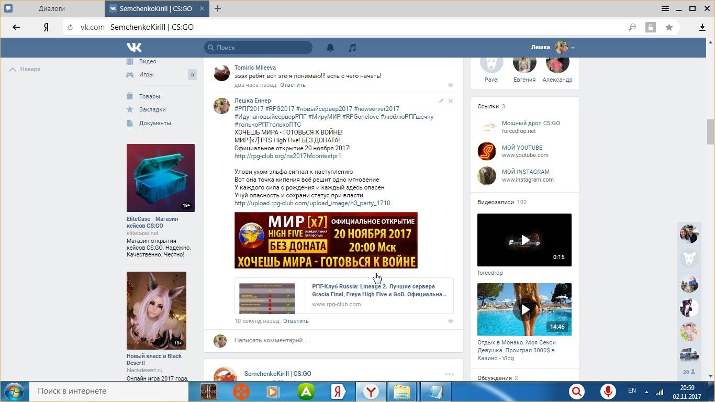Activate the red microphone voice icon

click(608, 392)
